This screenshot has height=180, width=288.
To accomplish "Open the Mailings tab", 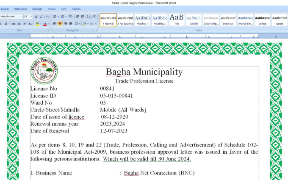I will 37,9.
